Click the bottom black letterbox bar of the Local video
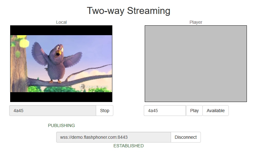Screen dimensions: 258x153 tap(61, 97)
